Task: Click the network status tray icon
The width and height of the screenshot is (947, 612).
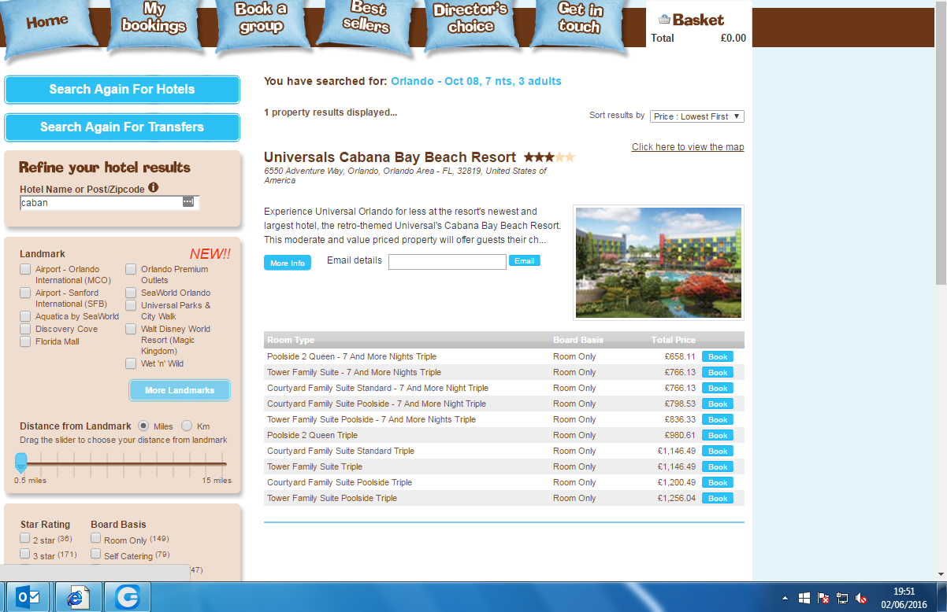Action: 841,598
